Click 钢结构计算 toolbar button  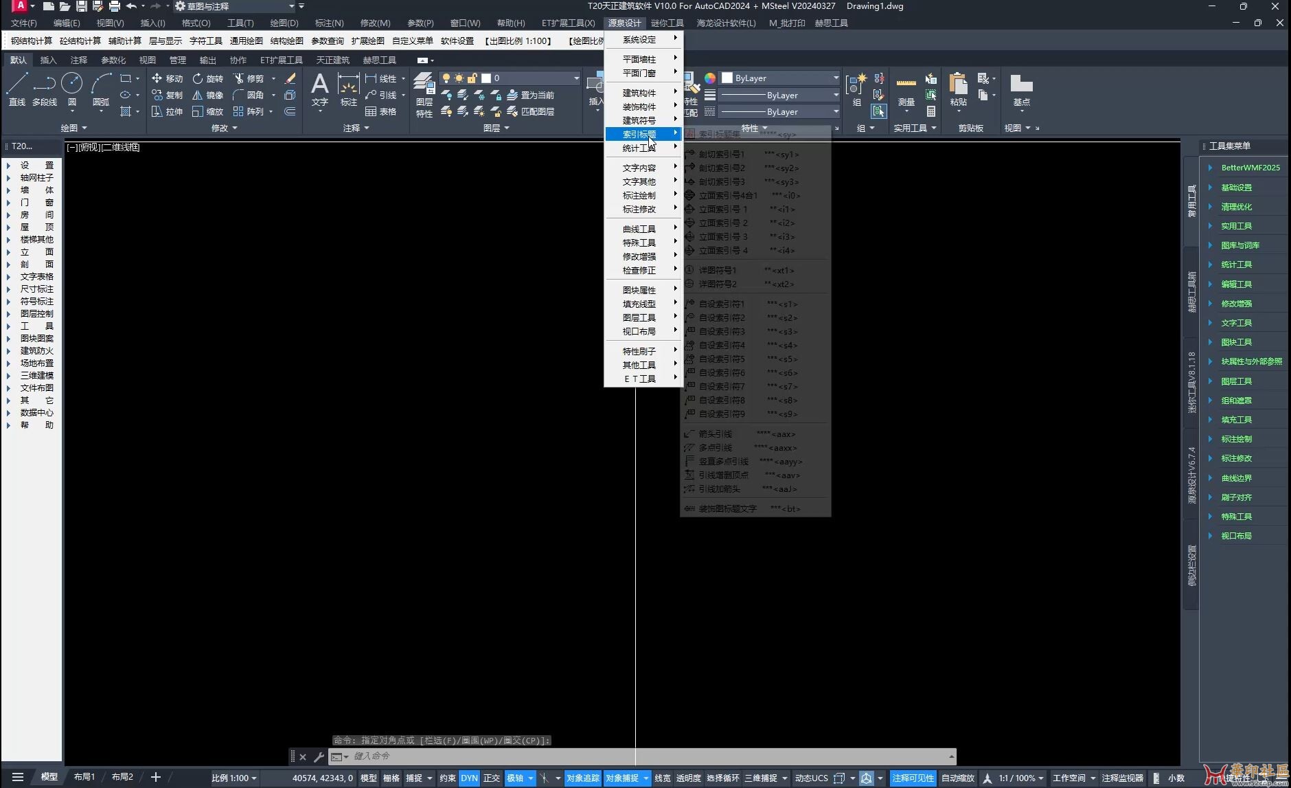tap(32, 41)
